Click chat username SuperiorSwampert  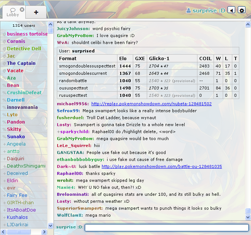(80, 209)
